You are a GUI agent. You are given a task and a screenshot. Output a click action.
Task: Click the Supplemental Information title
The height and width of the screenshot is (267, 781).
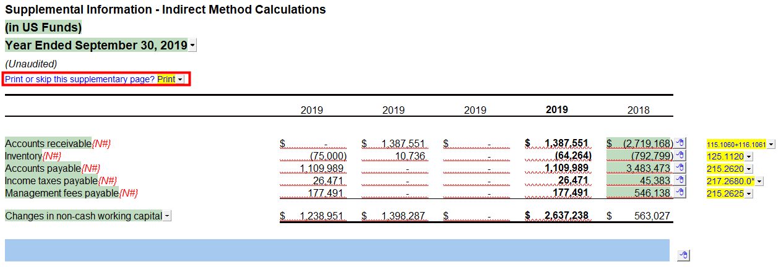165,9
